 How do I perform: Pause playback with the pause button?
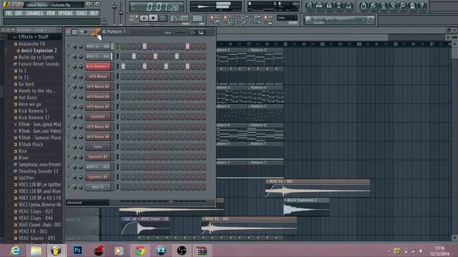point(144,18)
